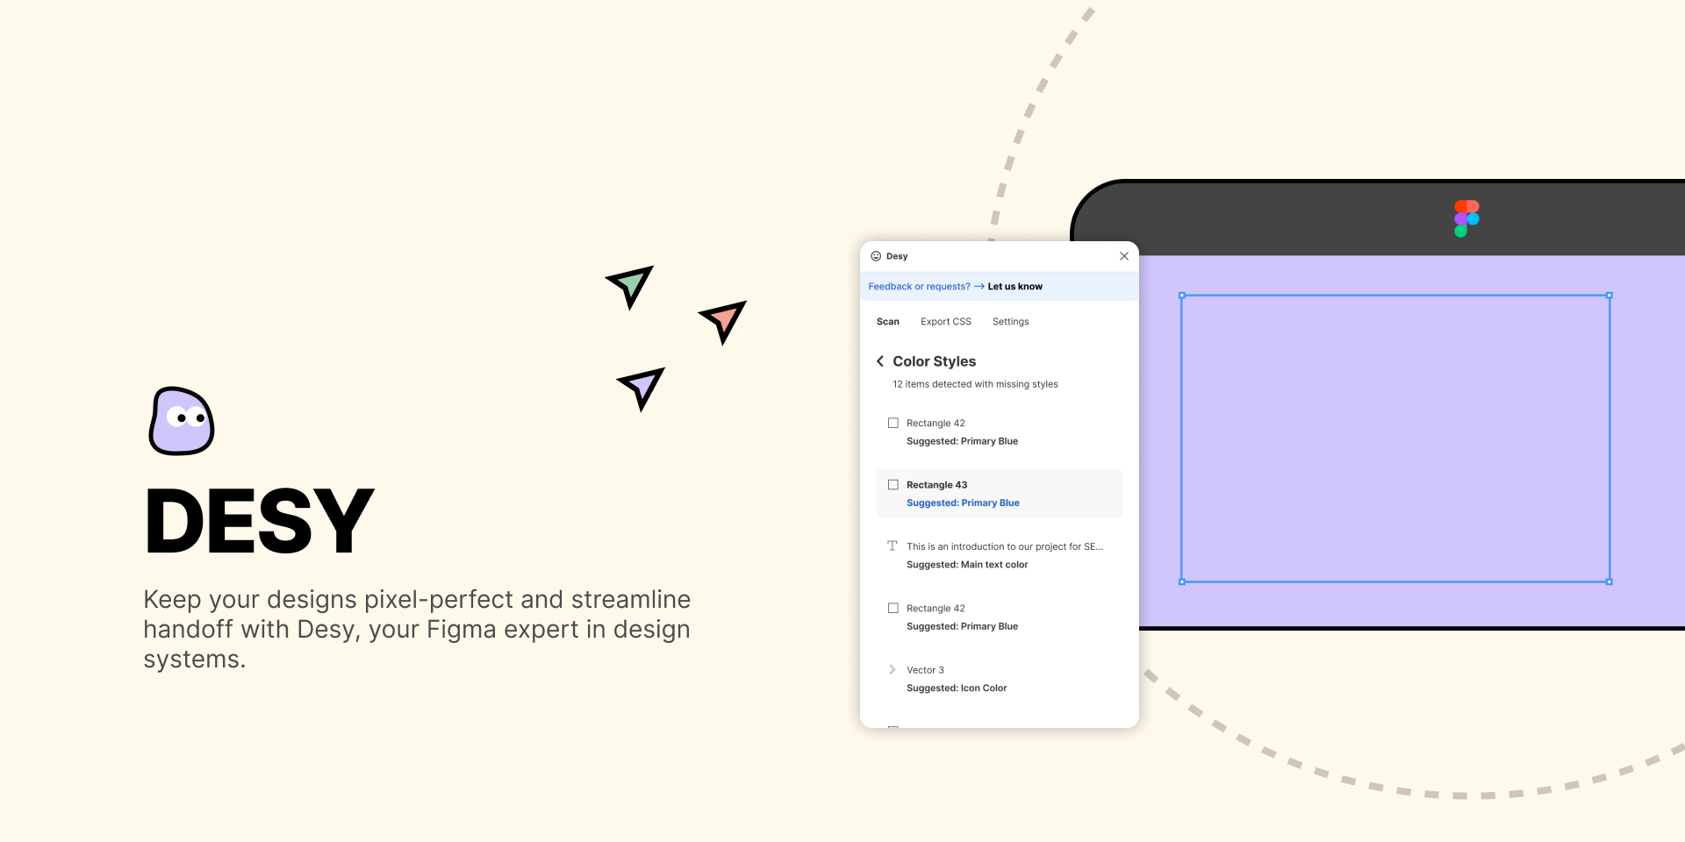Check the second Rectangle 42 checkbox below the text item
Screen dimensions: 1685x842
[893, 608]
